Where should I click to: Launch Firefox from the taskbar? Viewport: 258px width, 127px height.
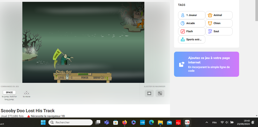[x=124, y=122]
